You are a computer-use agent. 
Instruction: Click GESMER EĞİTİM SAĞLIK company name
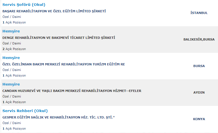58,117
